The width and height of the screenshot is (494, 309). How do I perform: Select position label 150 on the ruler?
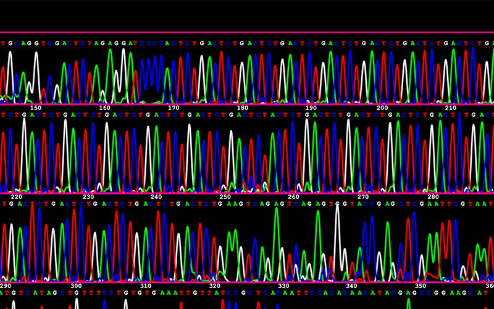coord(36,108)
